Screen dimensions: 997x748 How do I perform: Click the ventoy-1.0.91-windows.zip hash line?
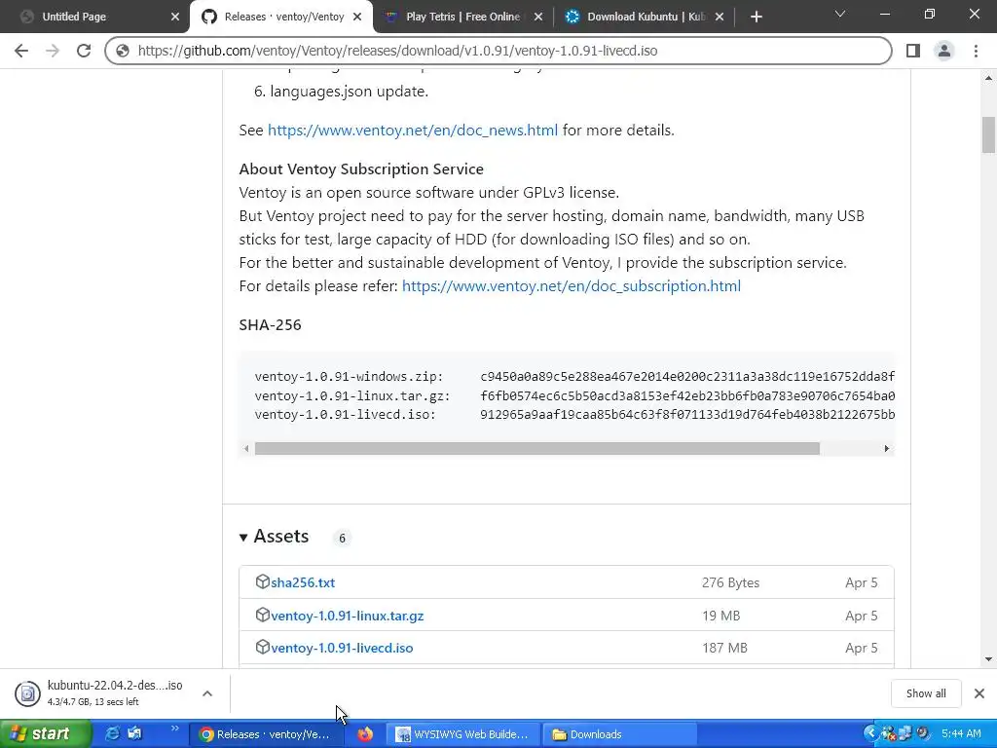pyautogui.click(x=574, y=377)
